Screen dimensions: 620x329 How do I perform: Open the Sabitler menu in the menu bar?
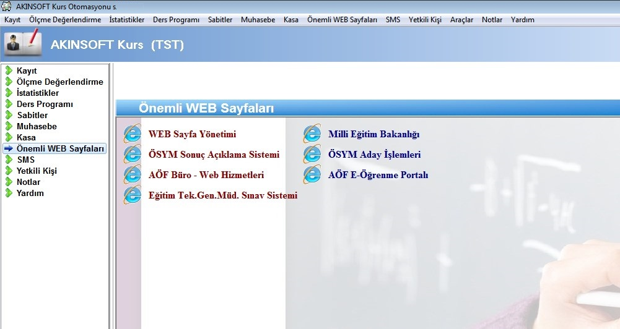point(220,20)
